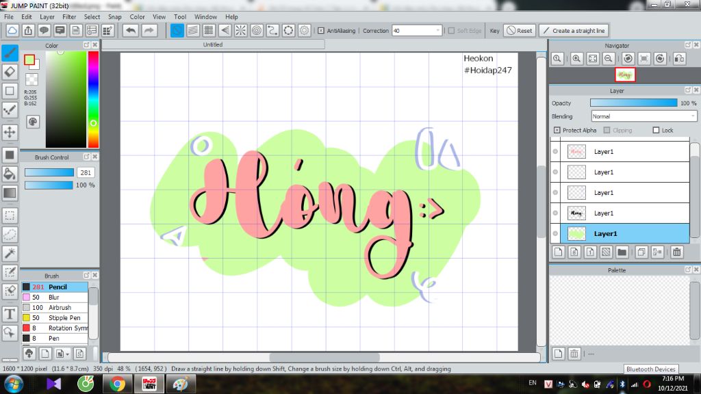Toggle the Protect Alpha checkbox

point(557,130)
